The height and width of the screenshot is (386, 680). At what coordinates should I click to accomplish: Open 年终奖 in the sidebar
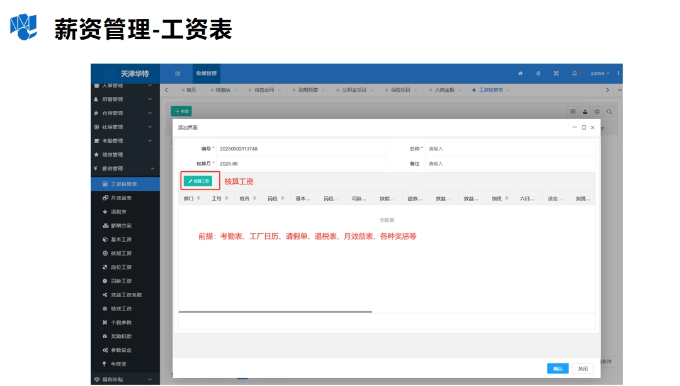(x=125, y=365)
